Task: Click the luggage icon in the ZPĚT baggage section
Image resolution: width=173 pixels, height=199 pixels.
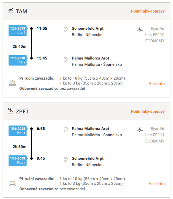Action: pyautogui.click(x=12, y=183)
